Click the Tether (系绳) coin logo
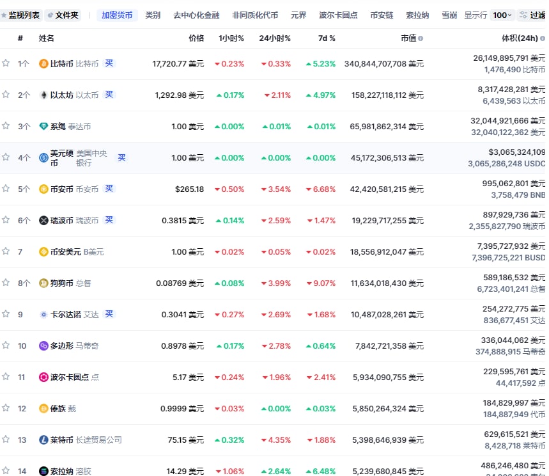Viewport: 549px width, 476px height. click(43, 126)
